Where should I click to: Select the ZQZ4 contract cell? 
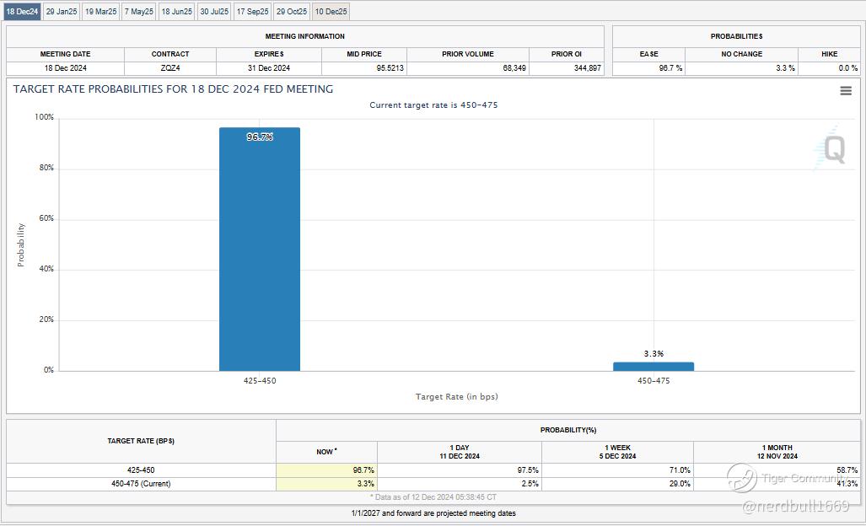(170, 68)
